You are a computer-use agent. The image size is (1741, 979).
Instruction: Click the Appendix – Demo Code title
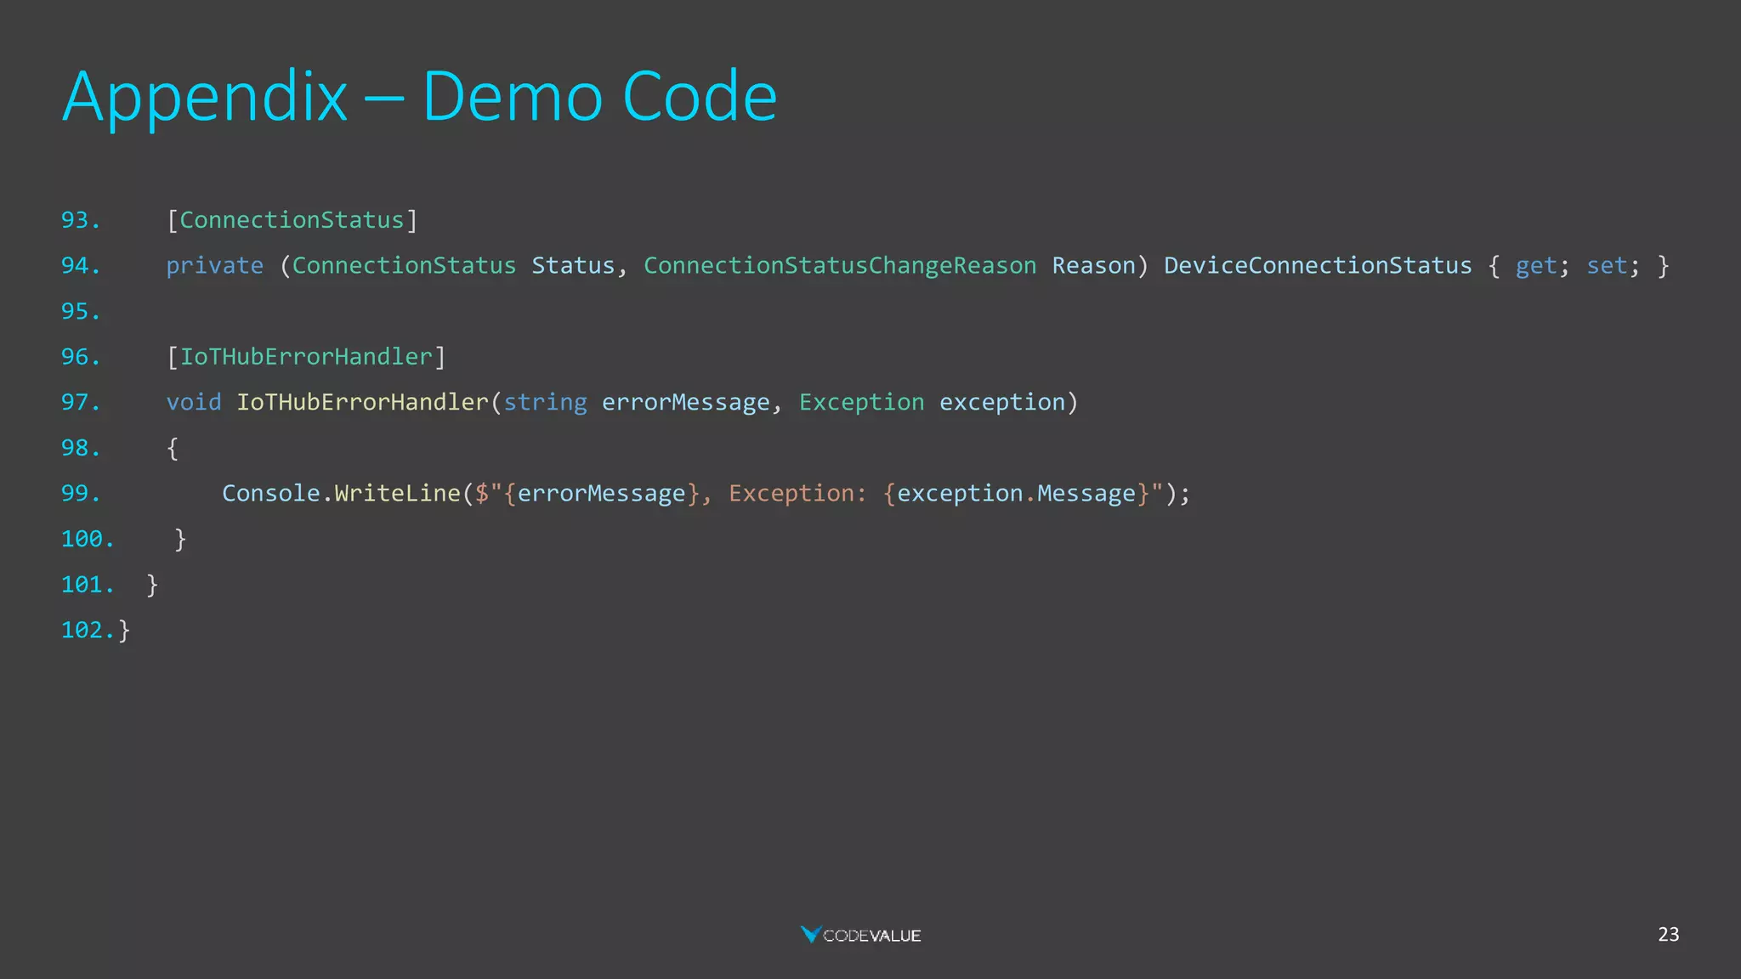coord(420,98)
